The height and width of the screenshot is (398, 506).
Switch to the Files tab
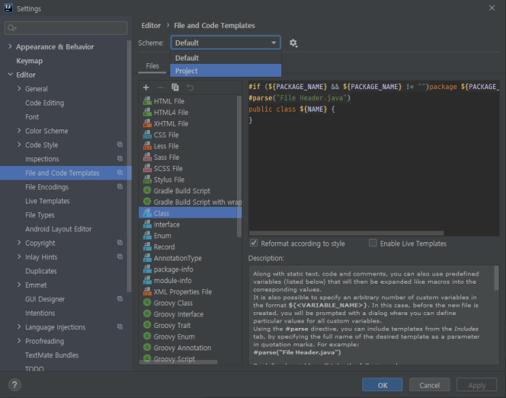coord(153,66)
